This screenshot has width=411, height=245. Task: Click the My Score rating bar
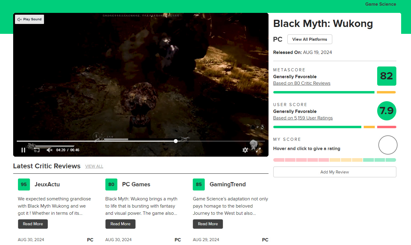(335, 160)
